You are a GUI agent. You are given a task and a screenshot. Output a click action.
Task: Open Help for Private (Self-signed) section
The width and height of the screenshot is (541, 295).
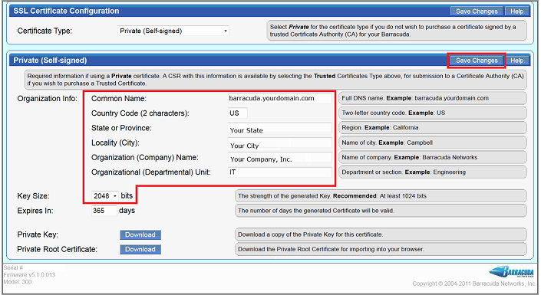click(x=516, y=61)
